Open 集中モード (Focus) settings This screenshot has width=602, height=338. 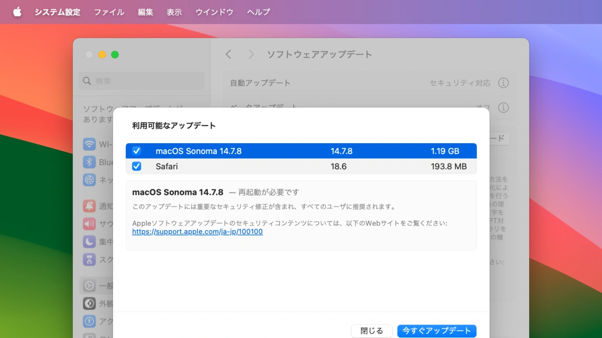(x=89, y=242)
